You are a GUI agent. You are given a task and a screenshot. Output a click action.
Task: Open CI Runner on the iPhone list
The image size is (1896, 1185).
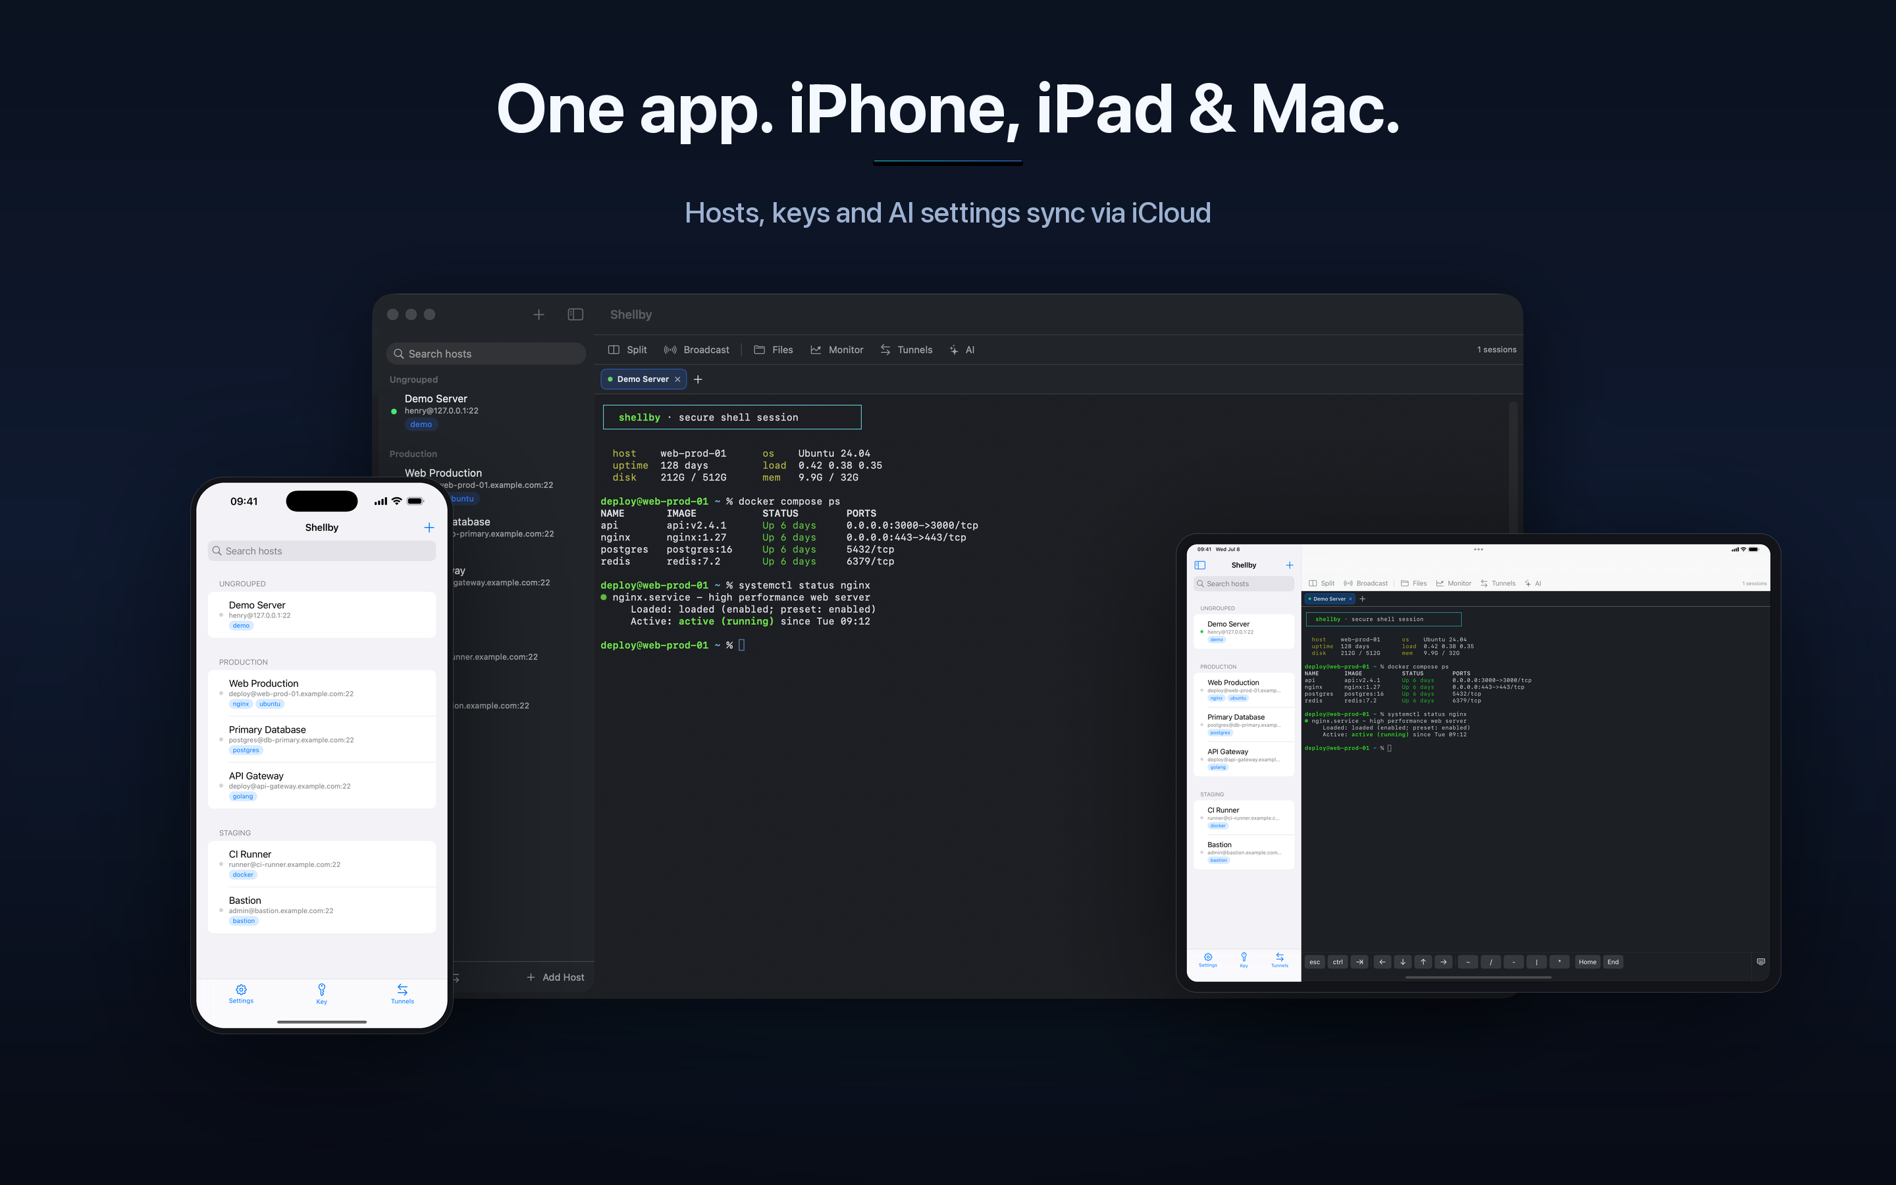coord(321,864)
